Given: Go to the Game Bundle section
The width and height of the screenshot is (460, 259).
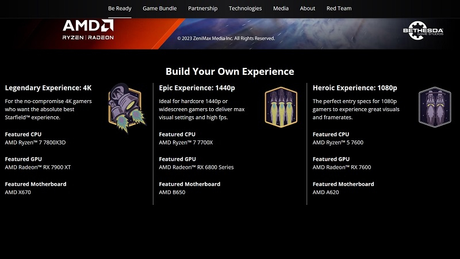Looking at the screenshot, I should pyautogui.click(x=159, y=9).
